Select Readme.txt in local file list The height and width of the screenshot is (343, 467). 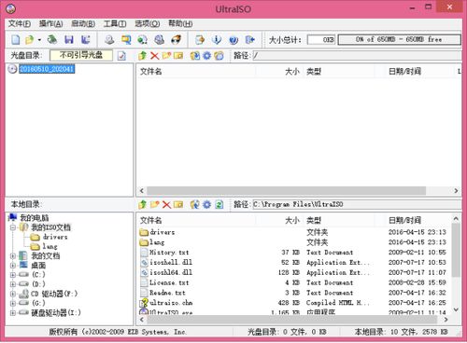point(167,293)
